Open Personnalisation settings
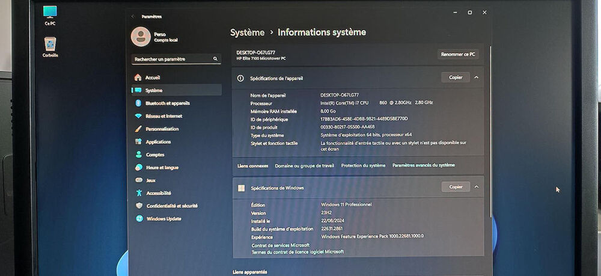 (x=177, y=129)
